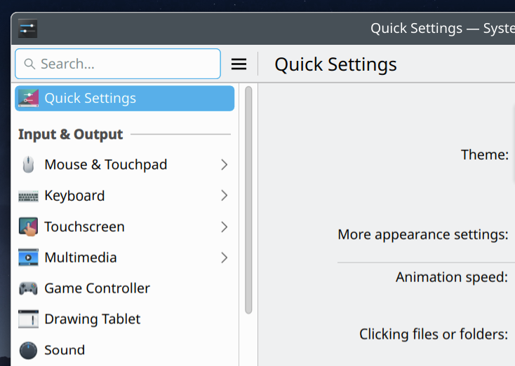Open the Drawing Tablet settings entry
Screen dimensions: 515x366
pos(92,319)
